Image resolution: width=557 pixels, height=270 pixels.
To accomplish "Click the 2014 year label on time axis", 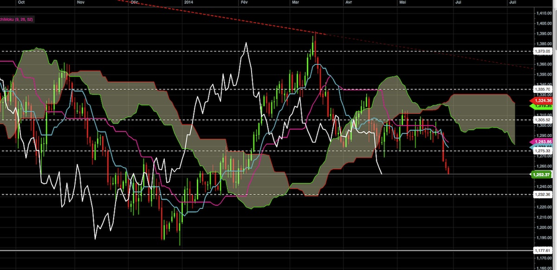I will pyautogui.click(x=188, y=2).
